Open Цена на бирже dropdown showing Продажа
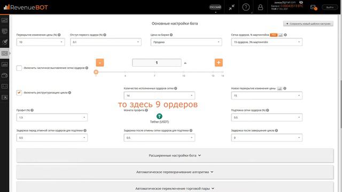The height and width of the screenshot is (192, 342). click(186, 42)
